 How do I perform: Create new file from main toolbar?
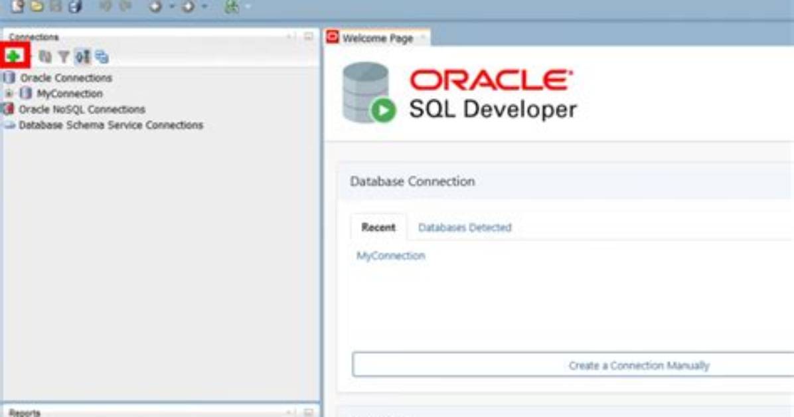17,6
